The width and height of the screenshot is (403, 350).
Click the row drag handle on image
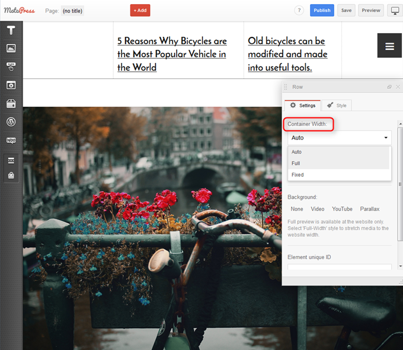[40, 166]
